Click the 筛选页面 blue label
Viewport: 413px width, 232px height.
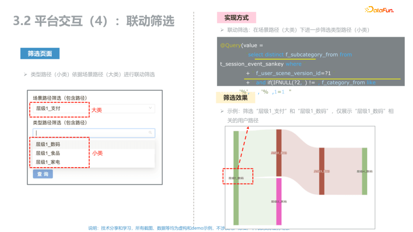40,53
